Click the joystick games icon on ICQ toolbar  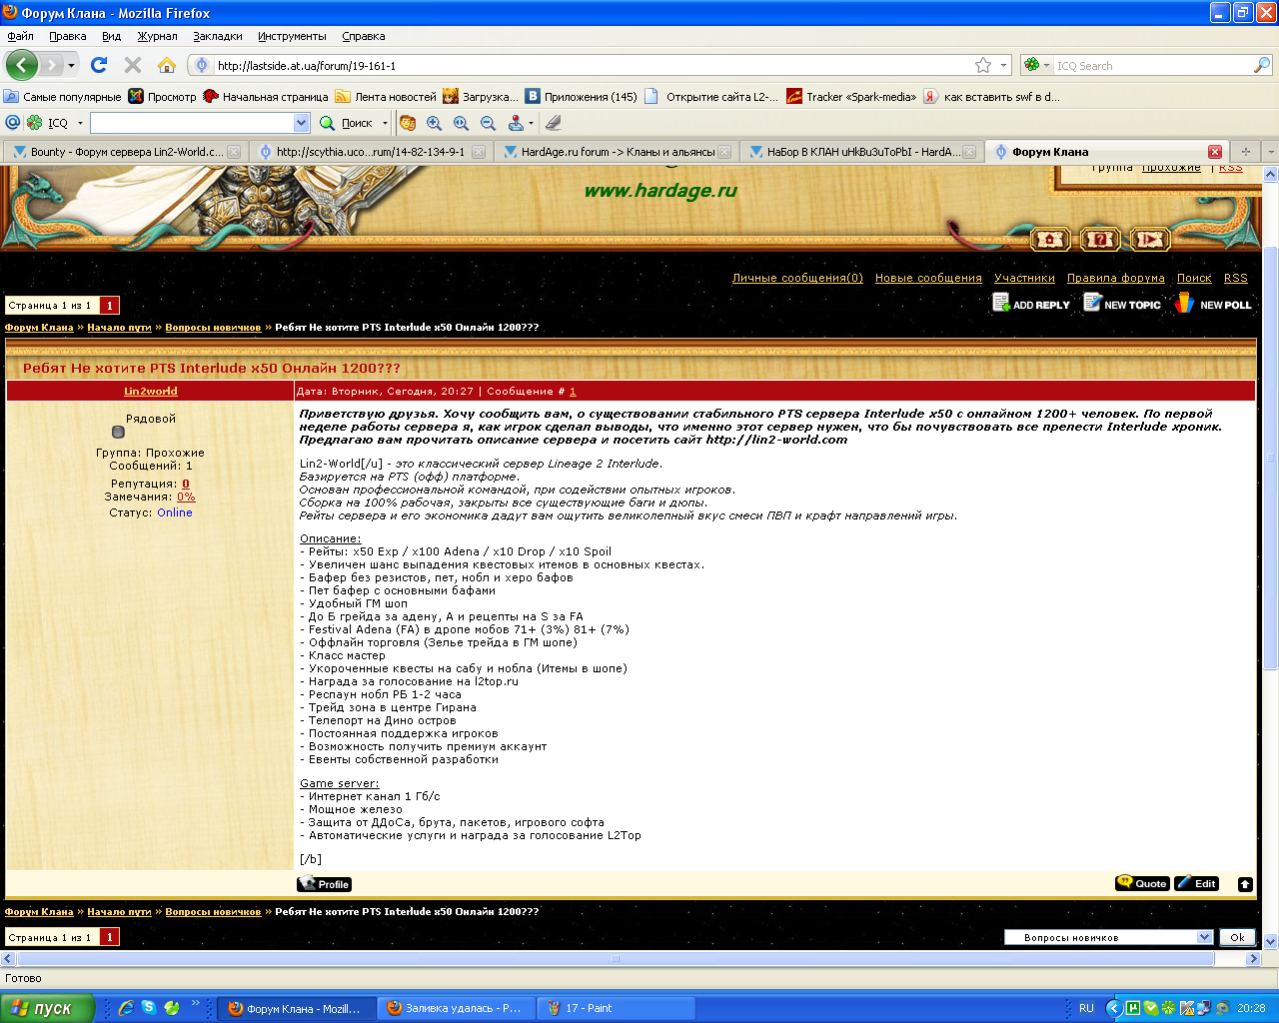(516, 123)
